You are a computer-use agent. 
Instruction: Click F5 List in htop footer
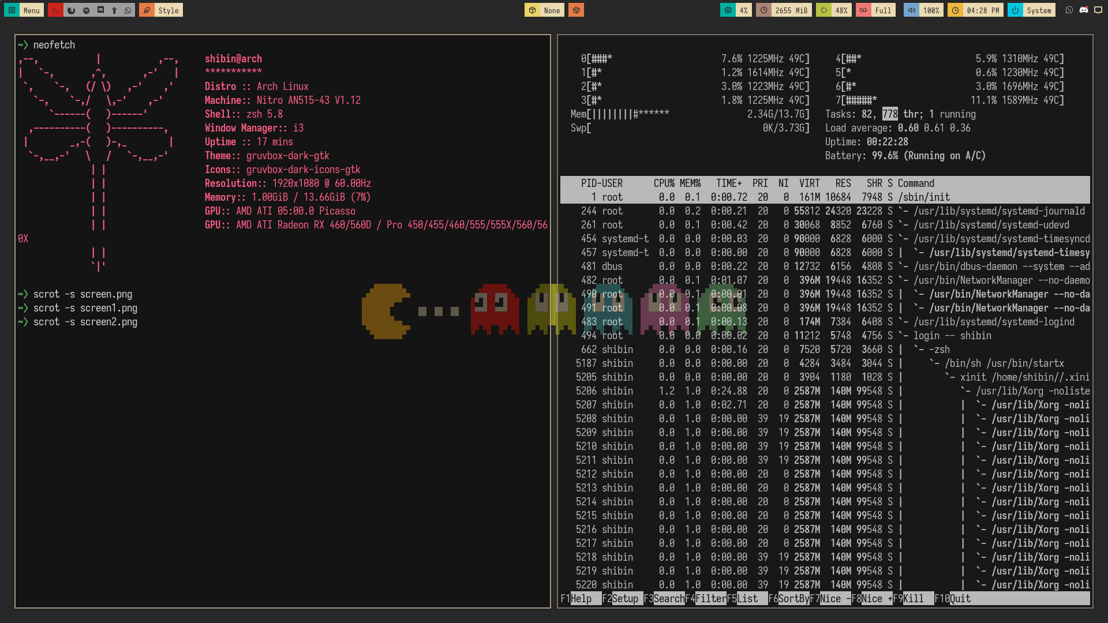(747, 599)
